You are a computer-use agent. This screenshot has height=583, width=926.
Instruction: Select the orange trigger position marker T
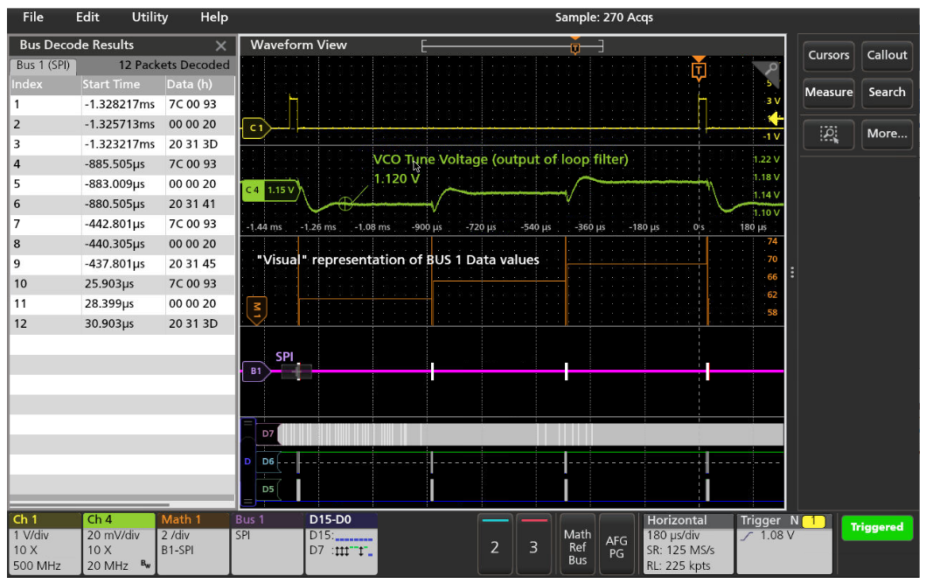(698, 71)
